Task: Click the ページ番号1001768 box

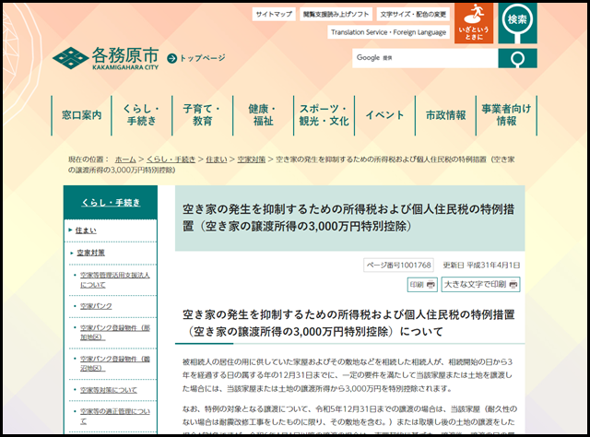Action: [398, 265]
